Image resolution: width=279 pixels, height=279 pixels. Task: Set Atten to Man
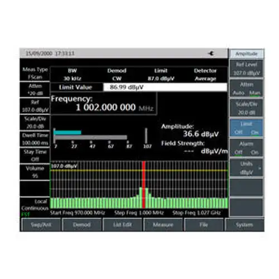pyautogui.click(x=255, y=93)
